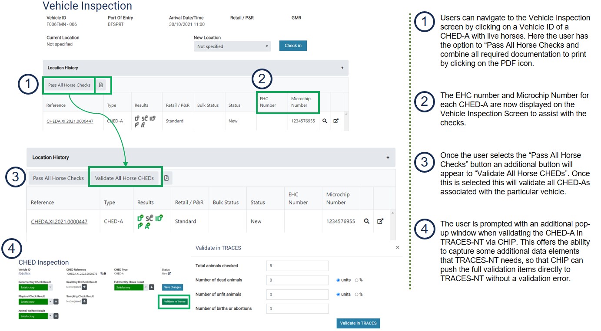The image size is (601, 331).
Task: Select % radio for Number of dead animals
Action: 357,280
